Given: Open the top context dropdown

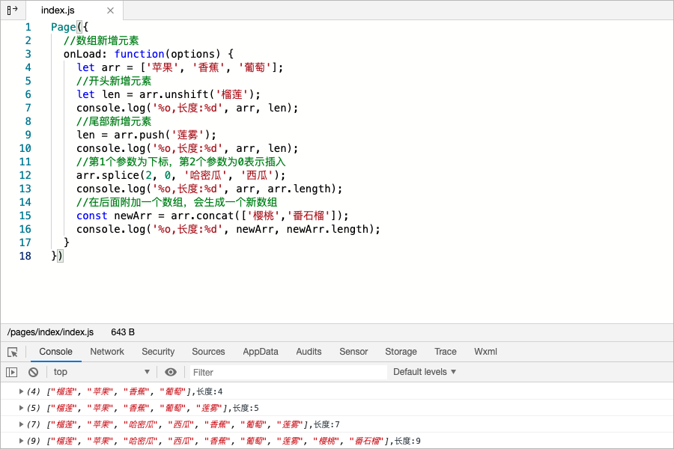Looking at the screenshot, I should tap(101, 372).
